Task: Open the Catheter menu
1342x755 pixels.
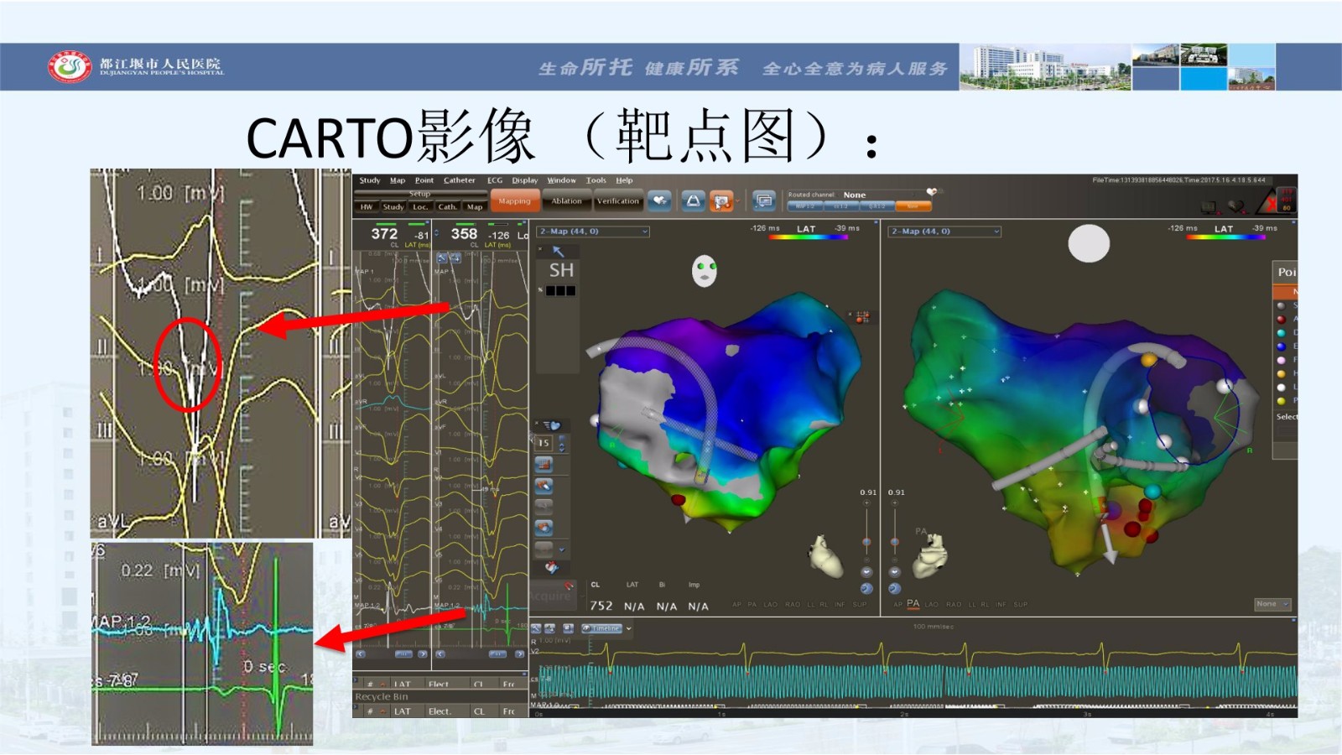Action: pos(459,180)
